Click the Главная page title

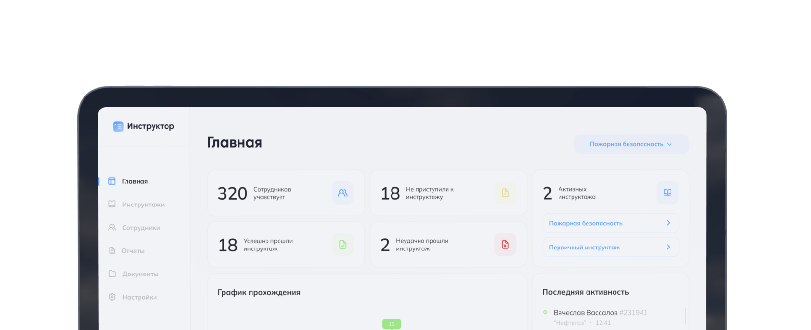235,142
